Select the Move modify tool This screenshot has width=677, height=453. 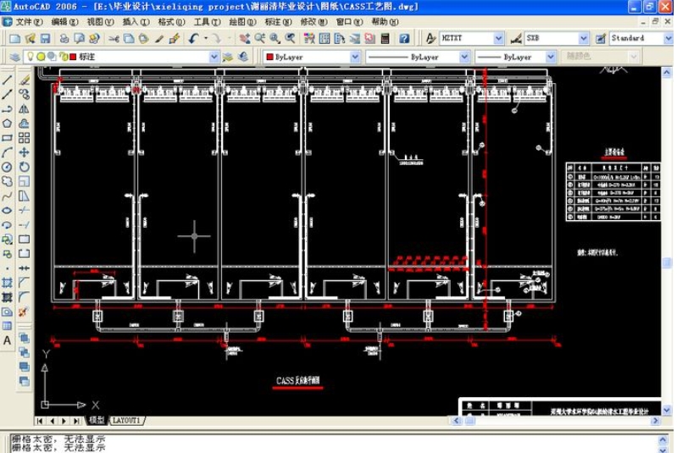24,152
